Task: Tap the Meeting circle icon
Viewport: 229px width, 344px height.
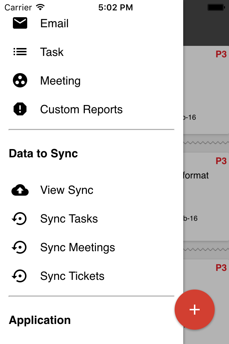Action: pyautogui.click(x=20, y=81)
